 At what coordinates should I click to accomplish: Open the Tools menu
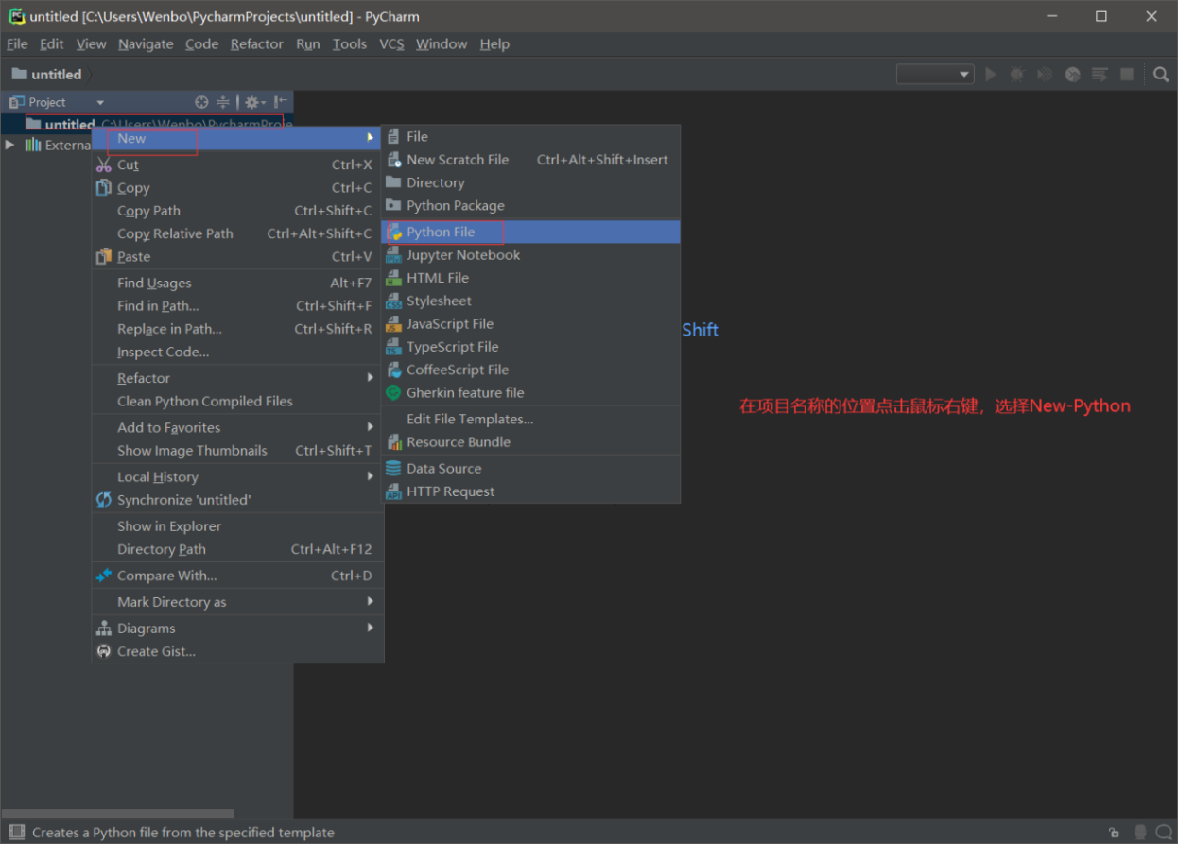(x=350, y=43)
